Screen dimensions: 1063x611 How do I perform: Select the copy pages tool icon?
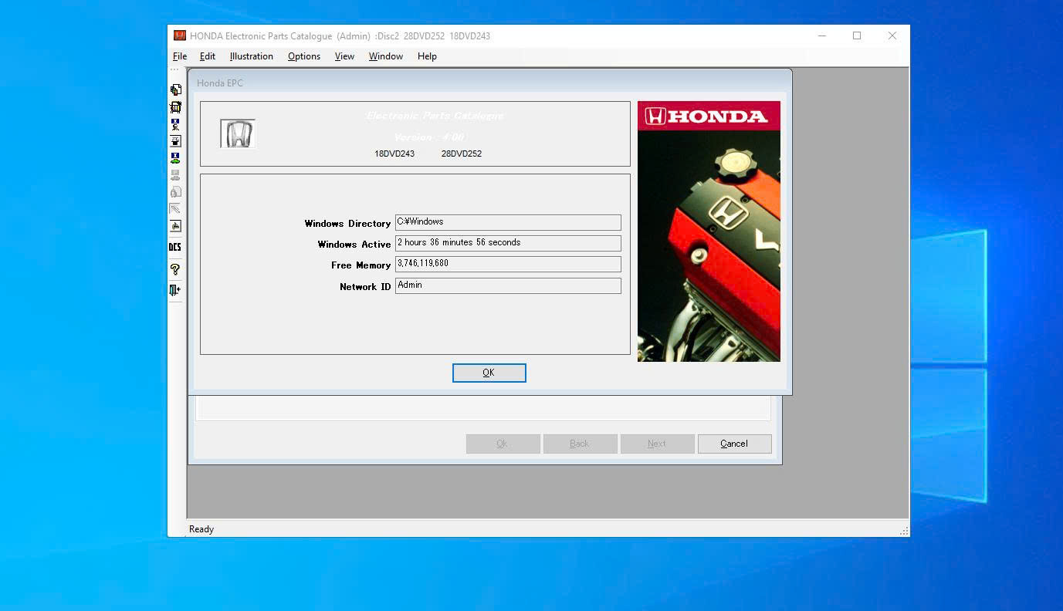pos(175,89)
